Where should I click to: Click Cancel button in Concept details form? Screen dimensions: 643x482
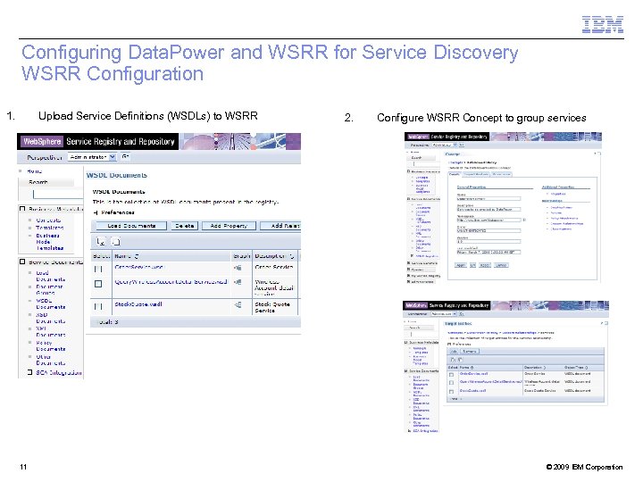click(501, 265)
